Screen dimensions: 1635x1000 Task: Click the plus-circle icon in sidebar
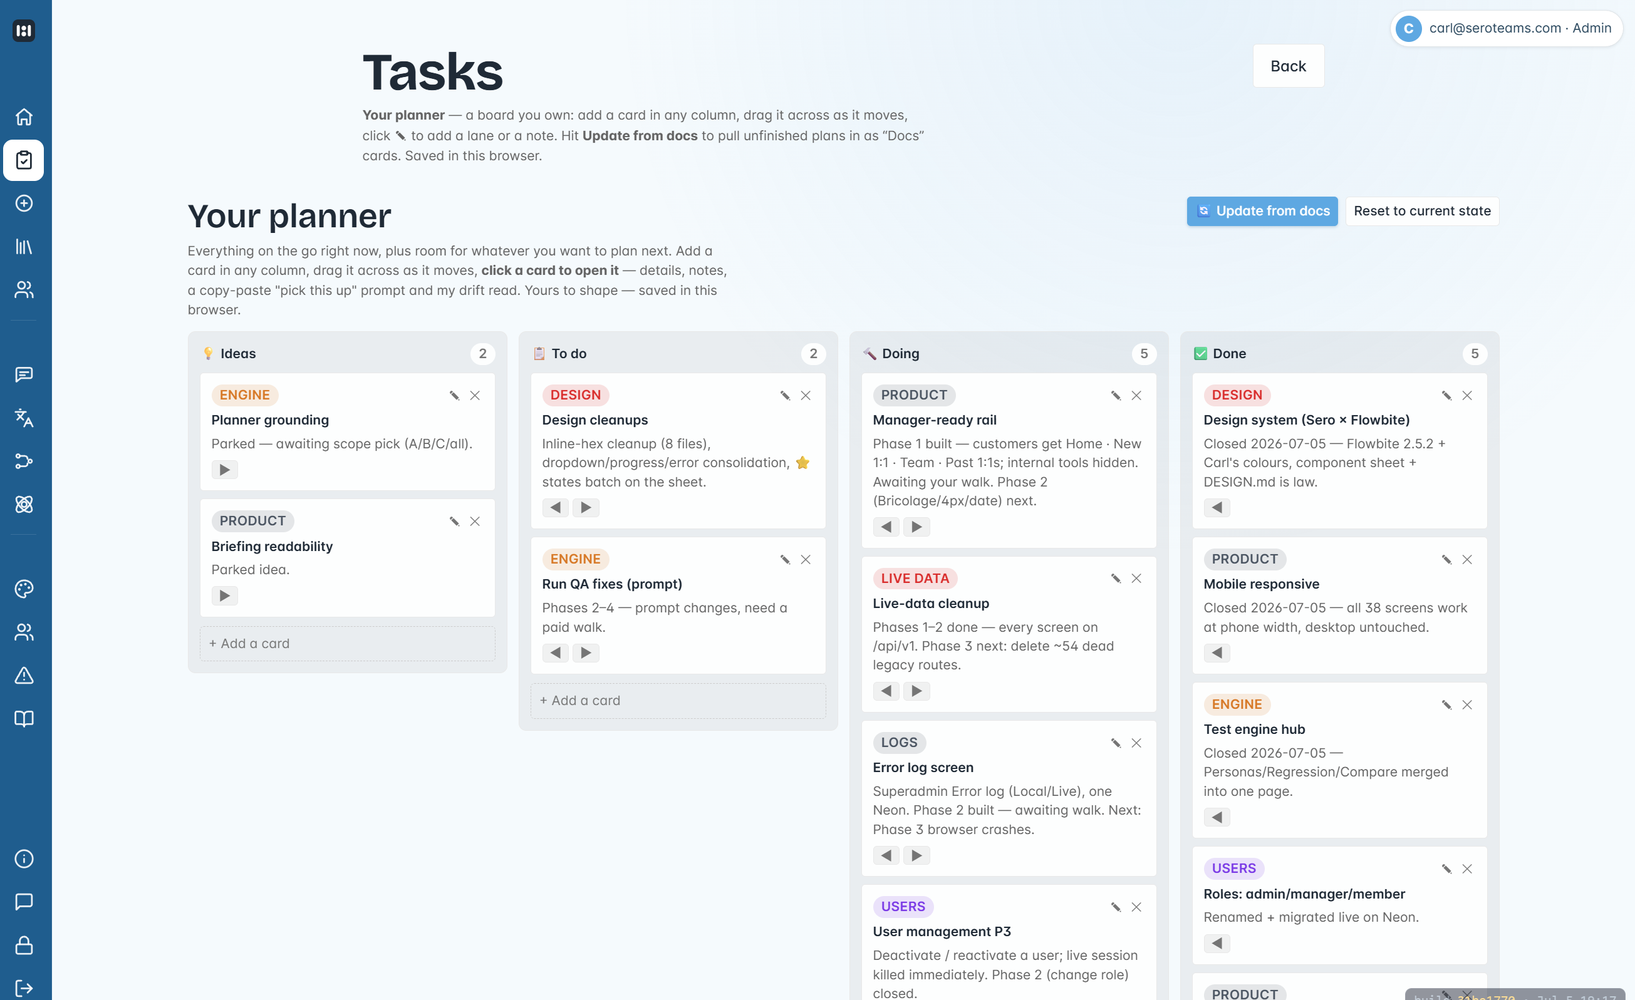click(x=24, y=203)
